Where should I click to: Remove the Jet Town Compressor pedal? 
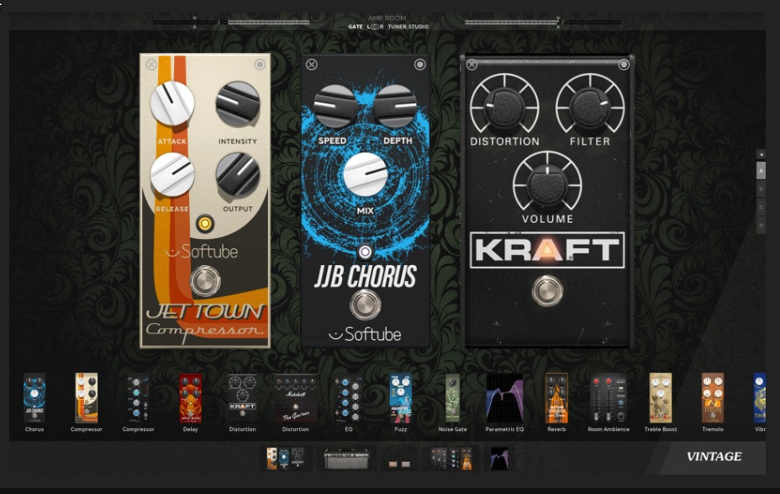pos(151,64)
